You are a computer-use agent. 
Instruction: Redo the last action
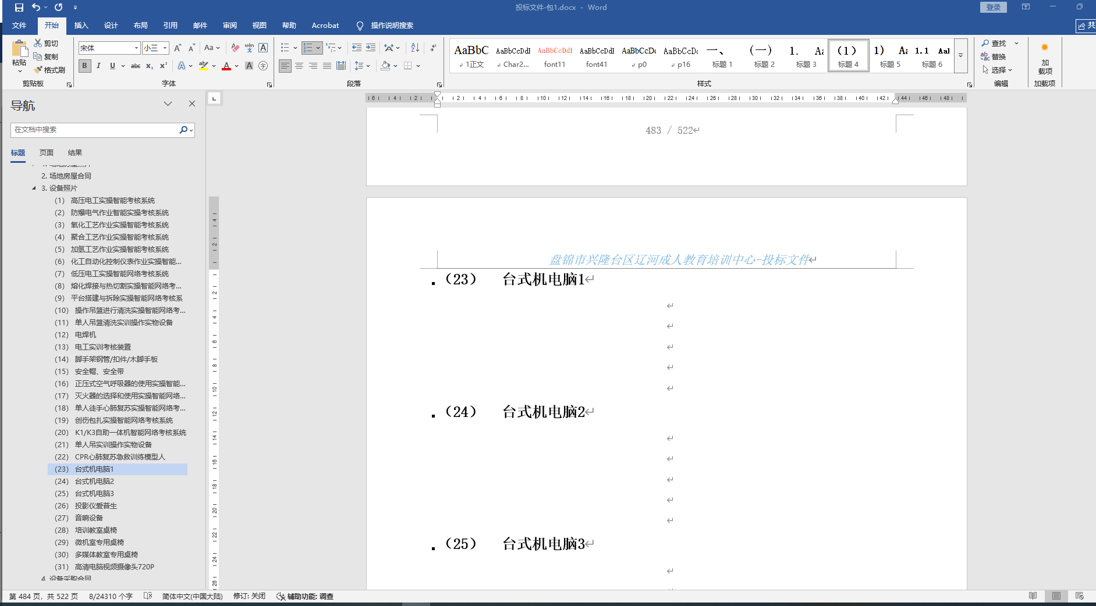58,8
